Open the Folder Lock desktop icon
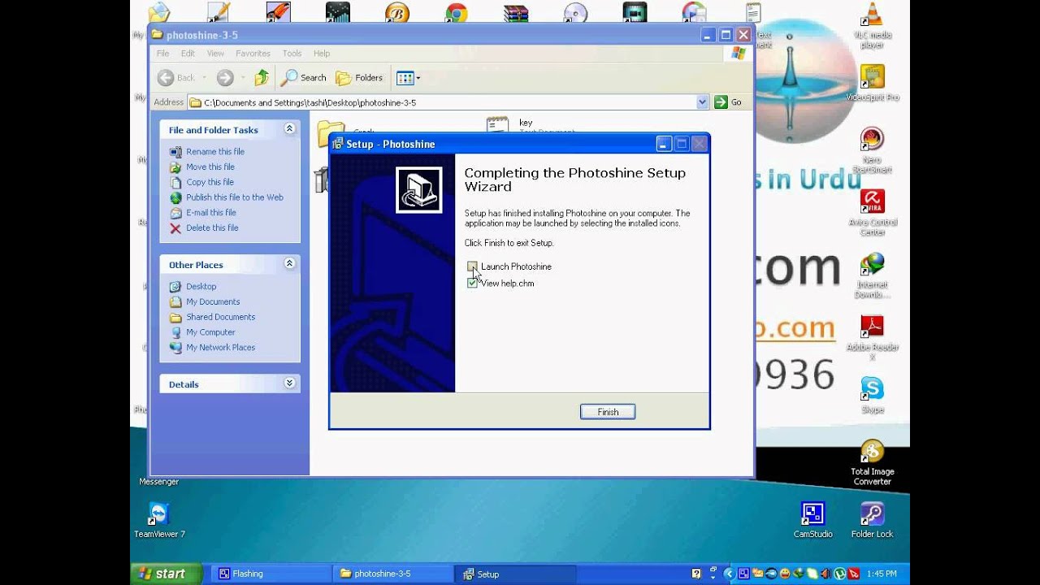The image size is (1040, 585). tap(872, 520)
